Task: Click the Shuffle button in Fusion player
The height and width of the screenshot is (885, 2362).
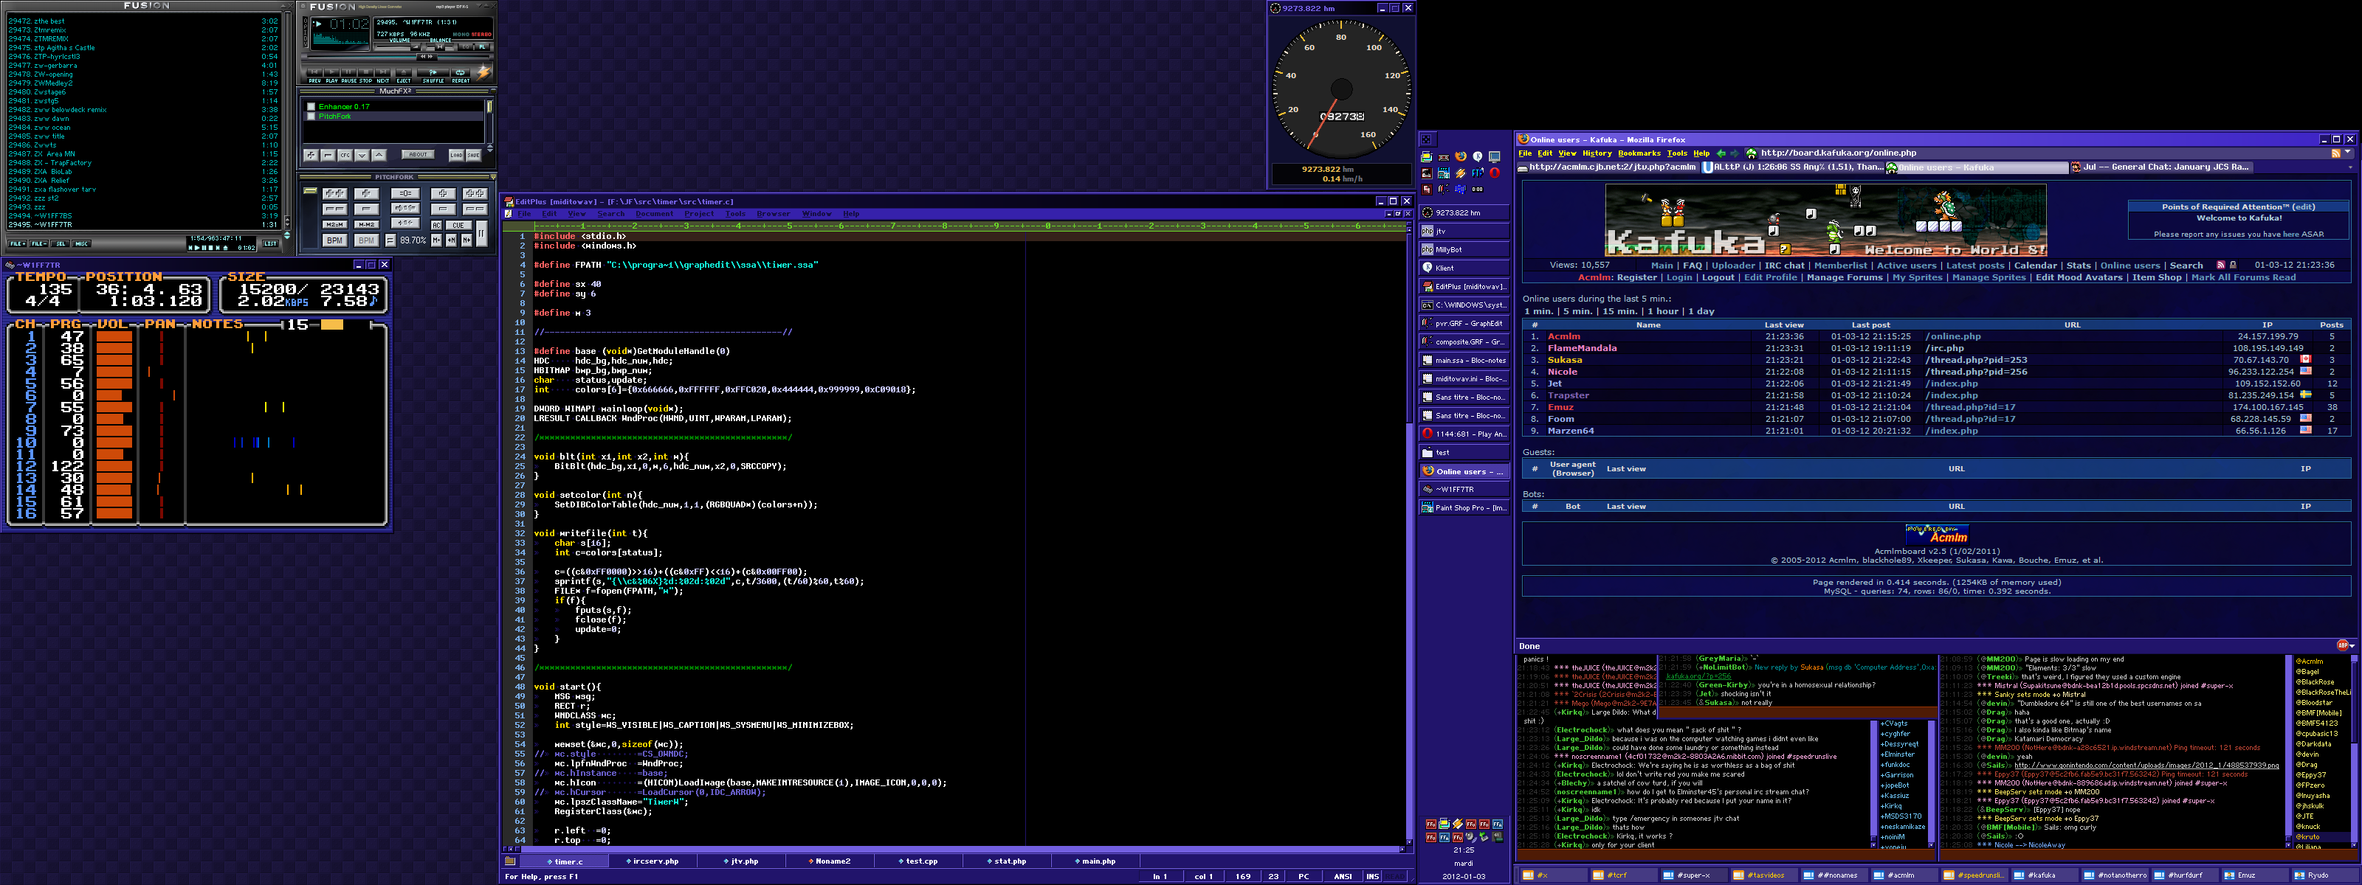Action: tap(433, 72)
